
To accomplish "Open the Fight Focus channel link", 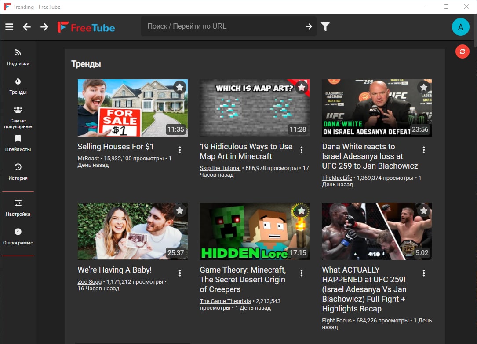I will point(337,321).
